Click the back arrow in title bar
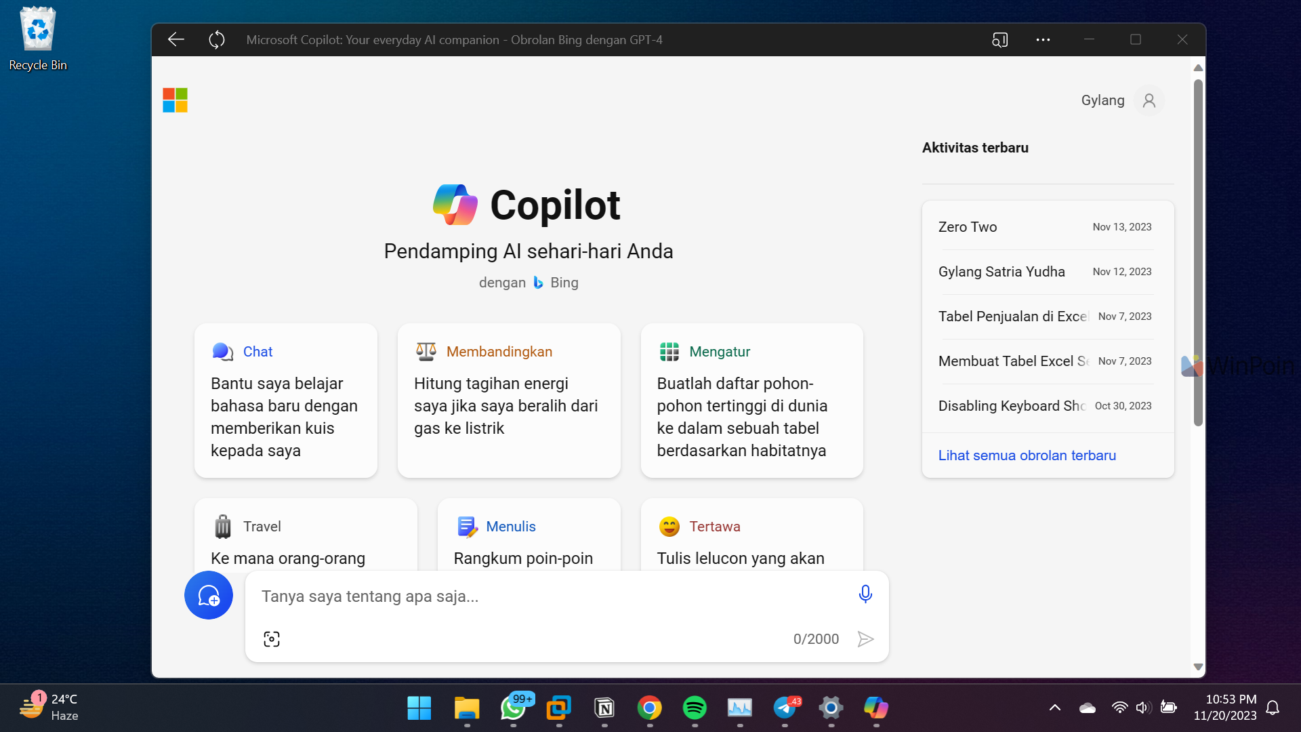1301x732 pixels. 176,39
